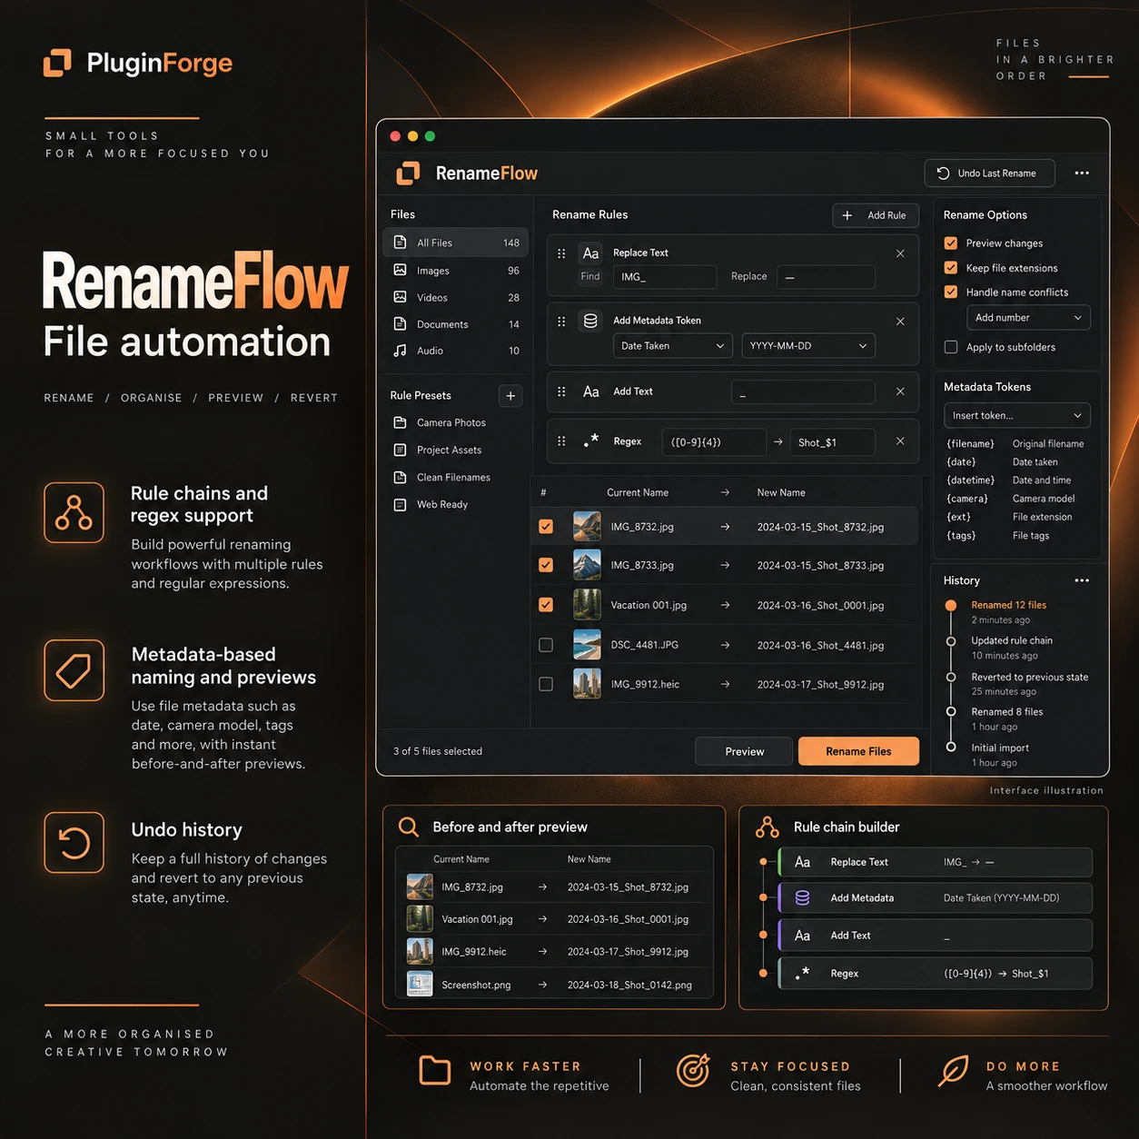Open the Add number conflict dropdown
Viewport: 1139px width, 1139px height.
[1028, 318]
